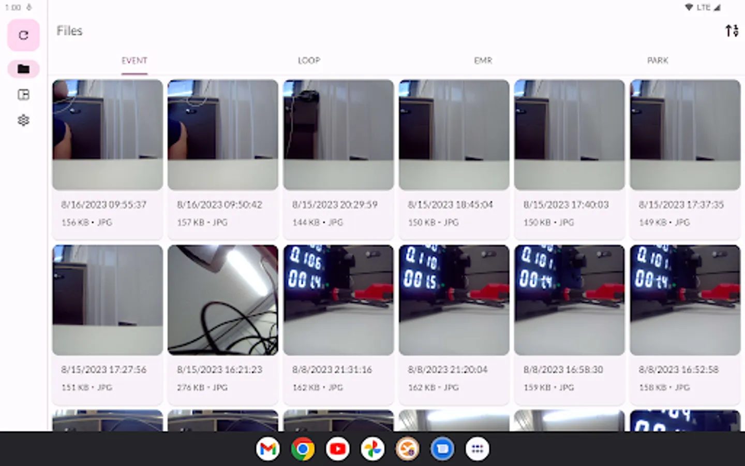Open the Files folder section in sidebar
The height and width of the screenshot is (466, 745).
tap(23, 69)
